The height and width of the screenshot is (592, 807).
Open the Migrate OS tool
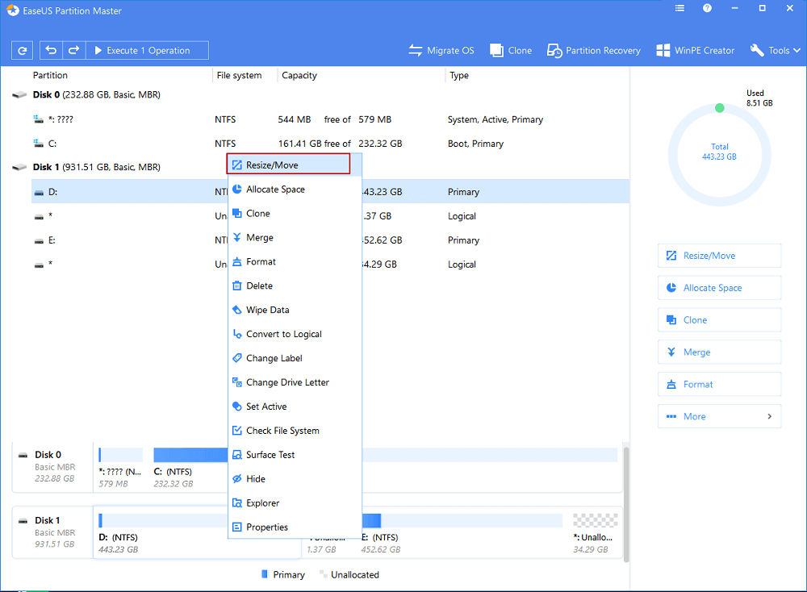[441, 50]
